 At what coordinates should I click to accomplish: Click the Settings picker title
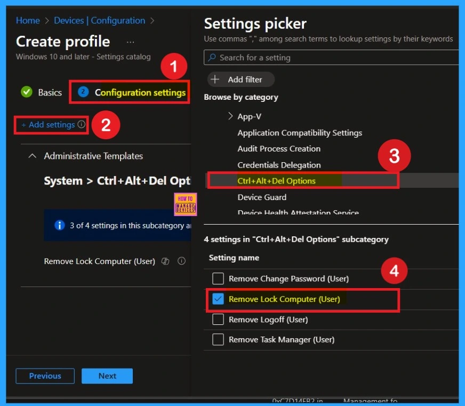tap(255, 24)
